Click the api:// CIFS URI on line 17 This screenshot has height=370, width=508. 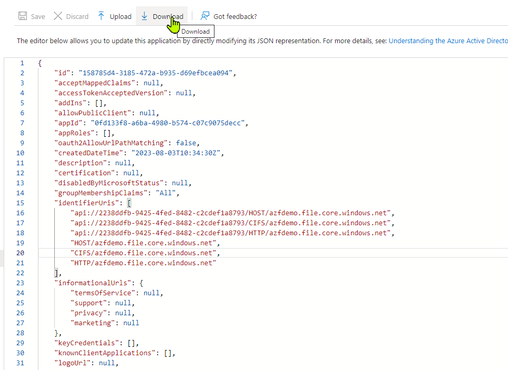(x=232, y=223)
